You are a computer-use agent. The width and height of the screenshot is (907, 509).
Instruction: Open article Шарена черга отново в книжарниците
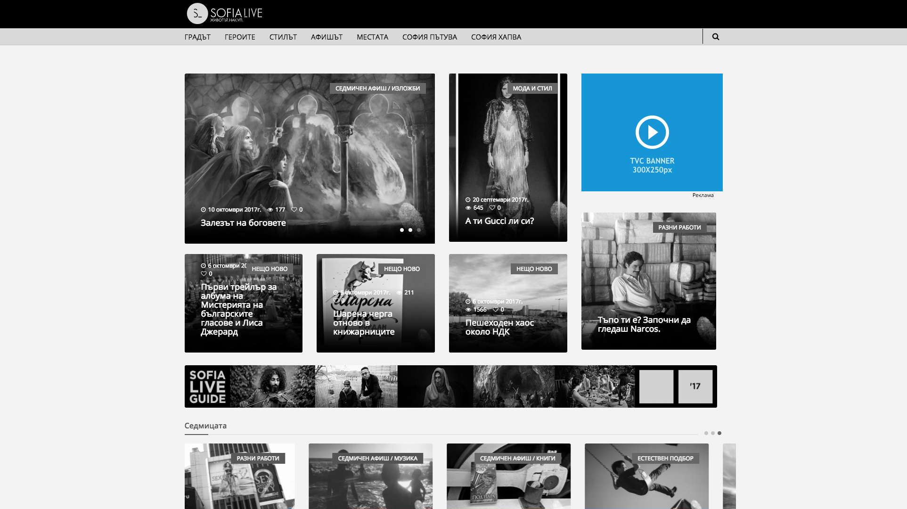pyautogui.click(x=364, y=323)
